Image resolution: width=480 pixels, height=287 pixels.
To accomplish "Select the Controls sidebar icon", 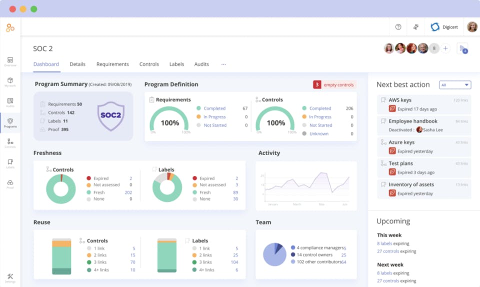I will point(10,143).
